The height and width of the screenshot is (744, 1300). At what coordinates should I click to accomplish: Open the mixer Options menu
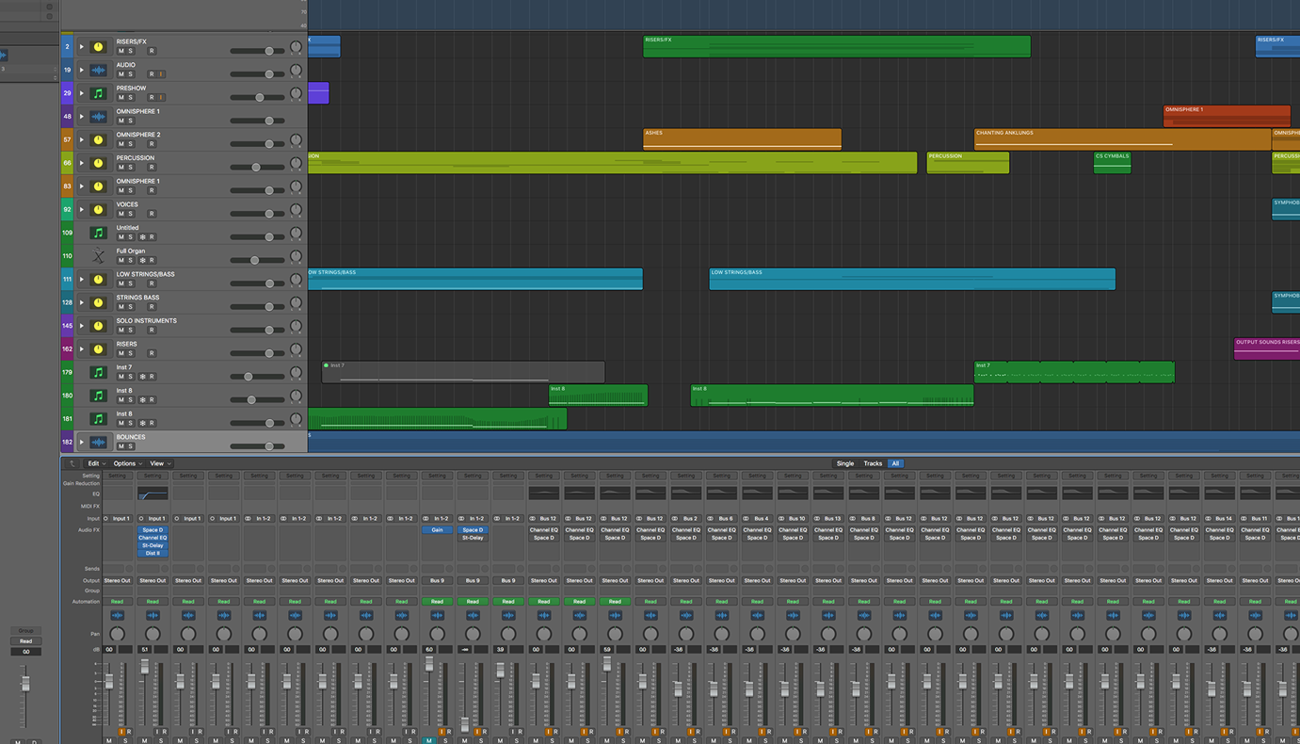click(127, 463)
